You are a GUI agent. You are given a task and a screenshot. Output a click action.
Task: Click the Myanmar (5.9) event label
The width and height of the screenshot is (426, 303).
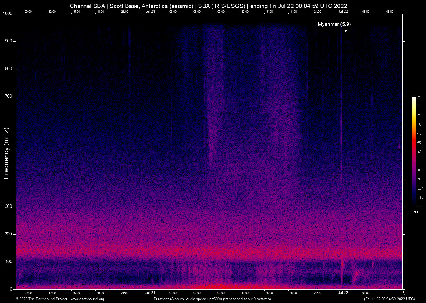(334, 24)
